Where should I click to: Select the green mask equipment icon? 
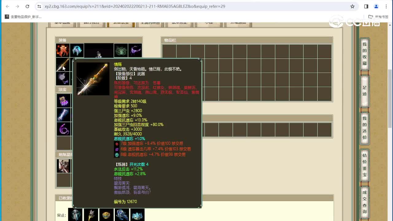(x=121, y=50)
